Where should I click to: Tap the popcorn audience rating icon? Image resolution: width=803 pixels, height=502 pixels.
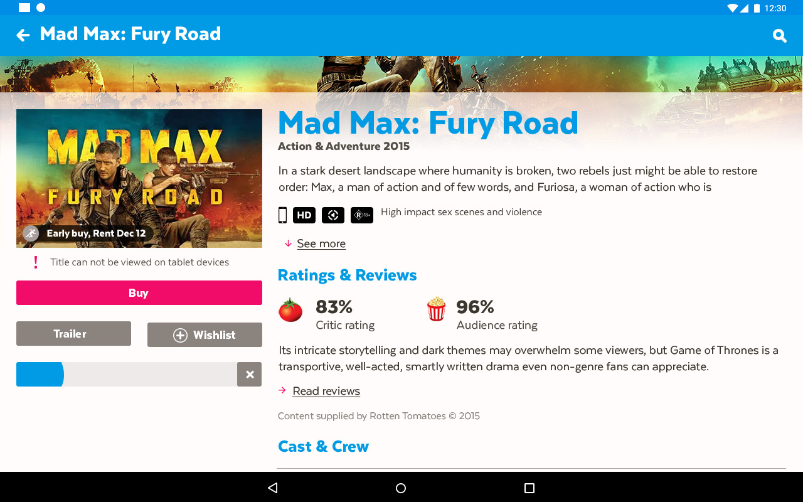[x=436, y=309]
